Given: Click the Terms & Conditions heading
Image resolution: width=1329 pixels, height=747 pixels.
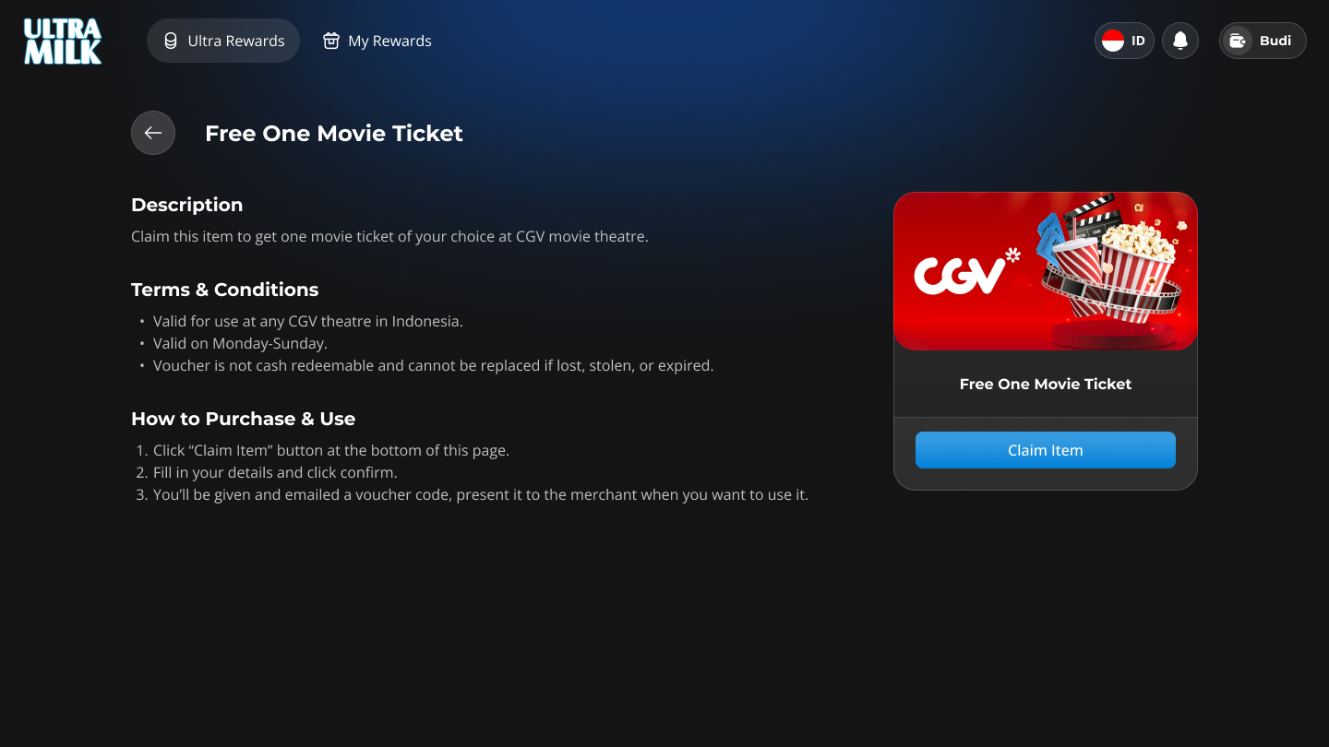Looking at the screenshot, I should click(x=225, y=290).
